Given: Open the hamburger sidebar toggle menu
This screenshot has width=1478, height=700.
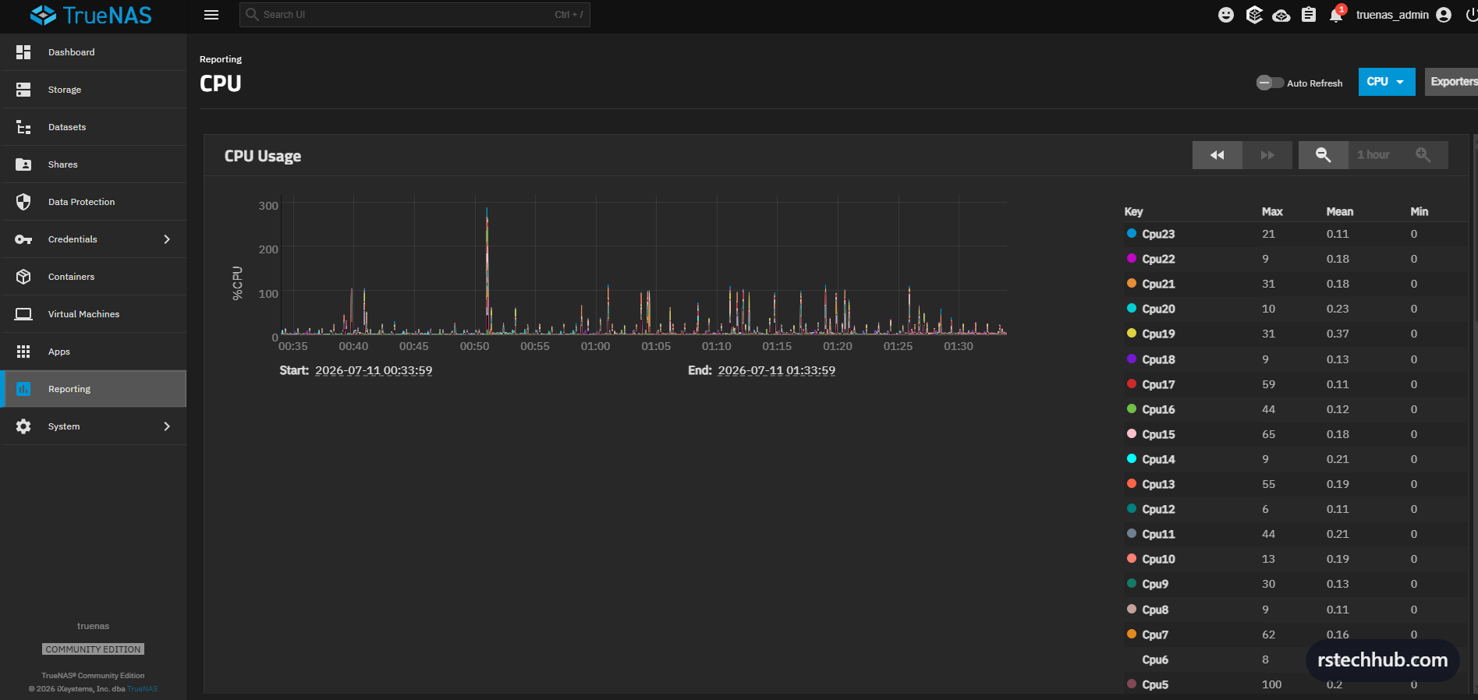Looking at the screenshot, I should point(211,15).
